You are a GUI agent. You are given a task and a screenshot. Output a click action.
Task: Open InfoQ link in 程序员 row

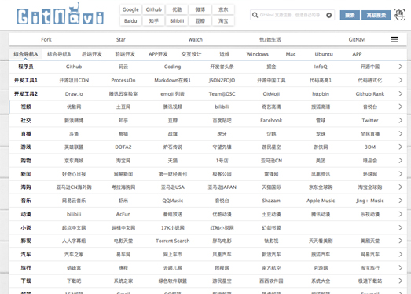pyautogui.click(x=321, y=67)
